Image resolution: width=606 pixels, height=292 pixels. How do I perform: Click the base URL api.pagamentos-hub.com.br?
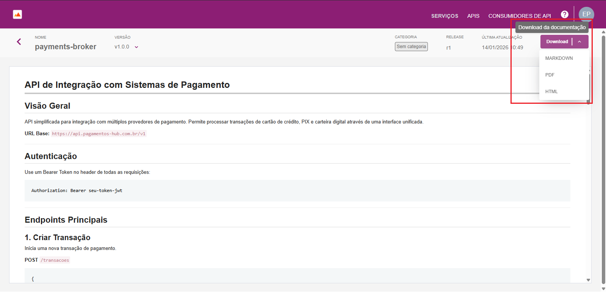[x=99, y=134]
